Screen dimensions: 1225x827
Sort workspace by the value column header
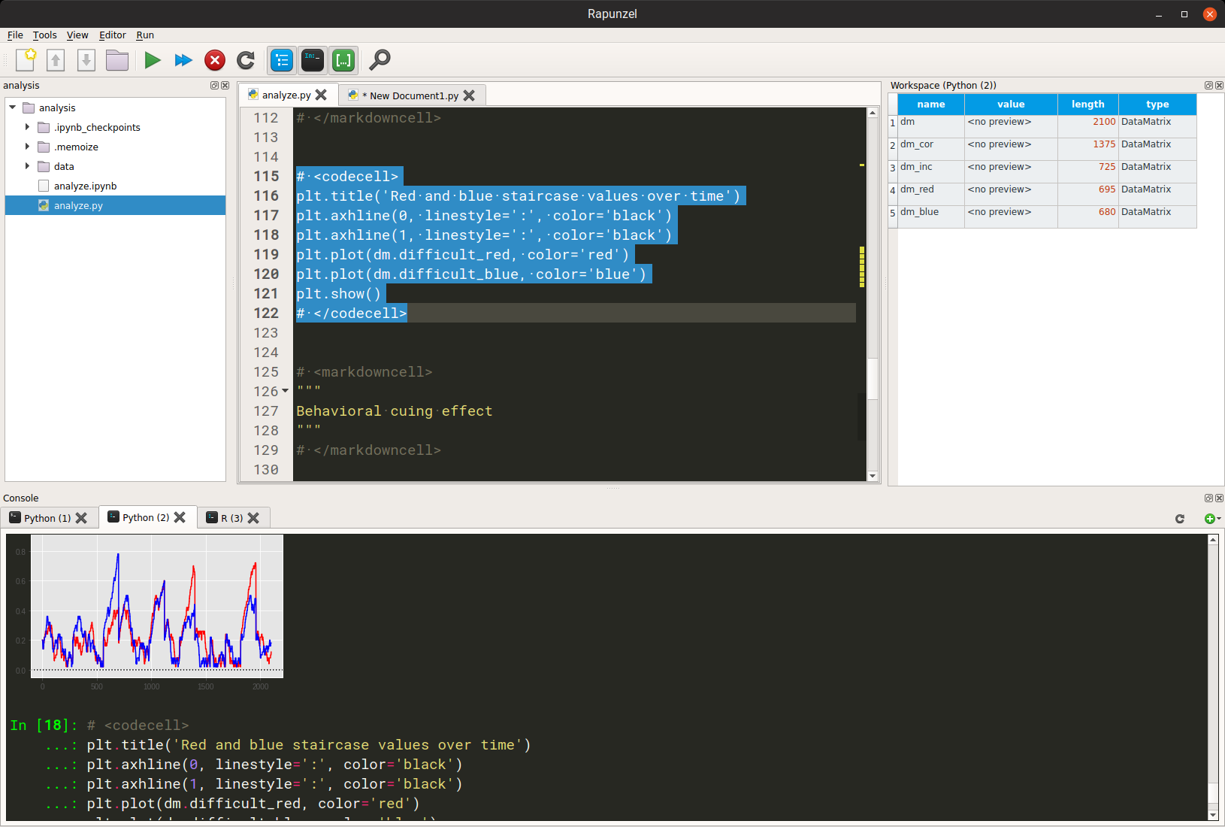[1011, 105]
